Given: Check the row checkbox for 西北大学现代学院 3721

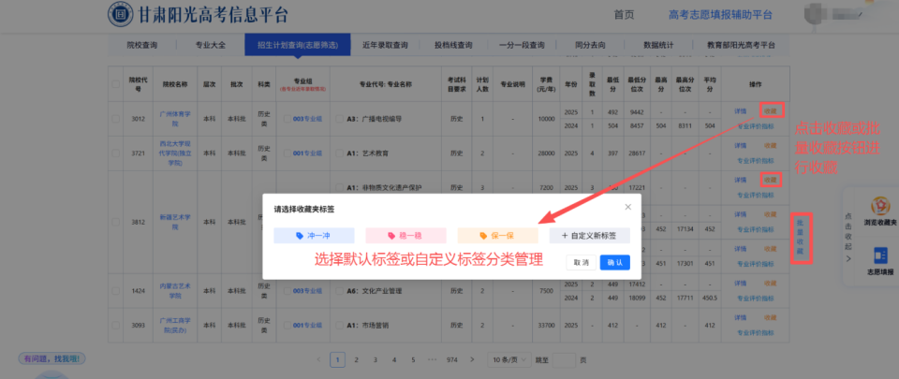Looking at the screenshot, I should [116, 153].
